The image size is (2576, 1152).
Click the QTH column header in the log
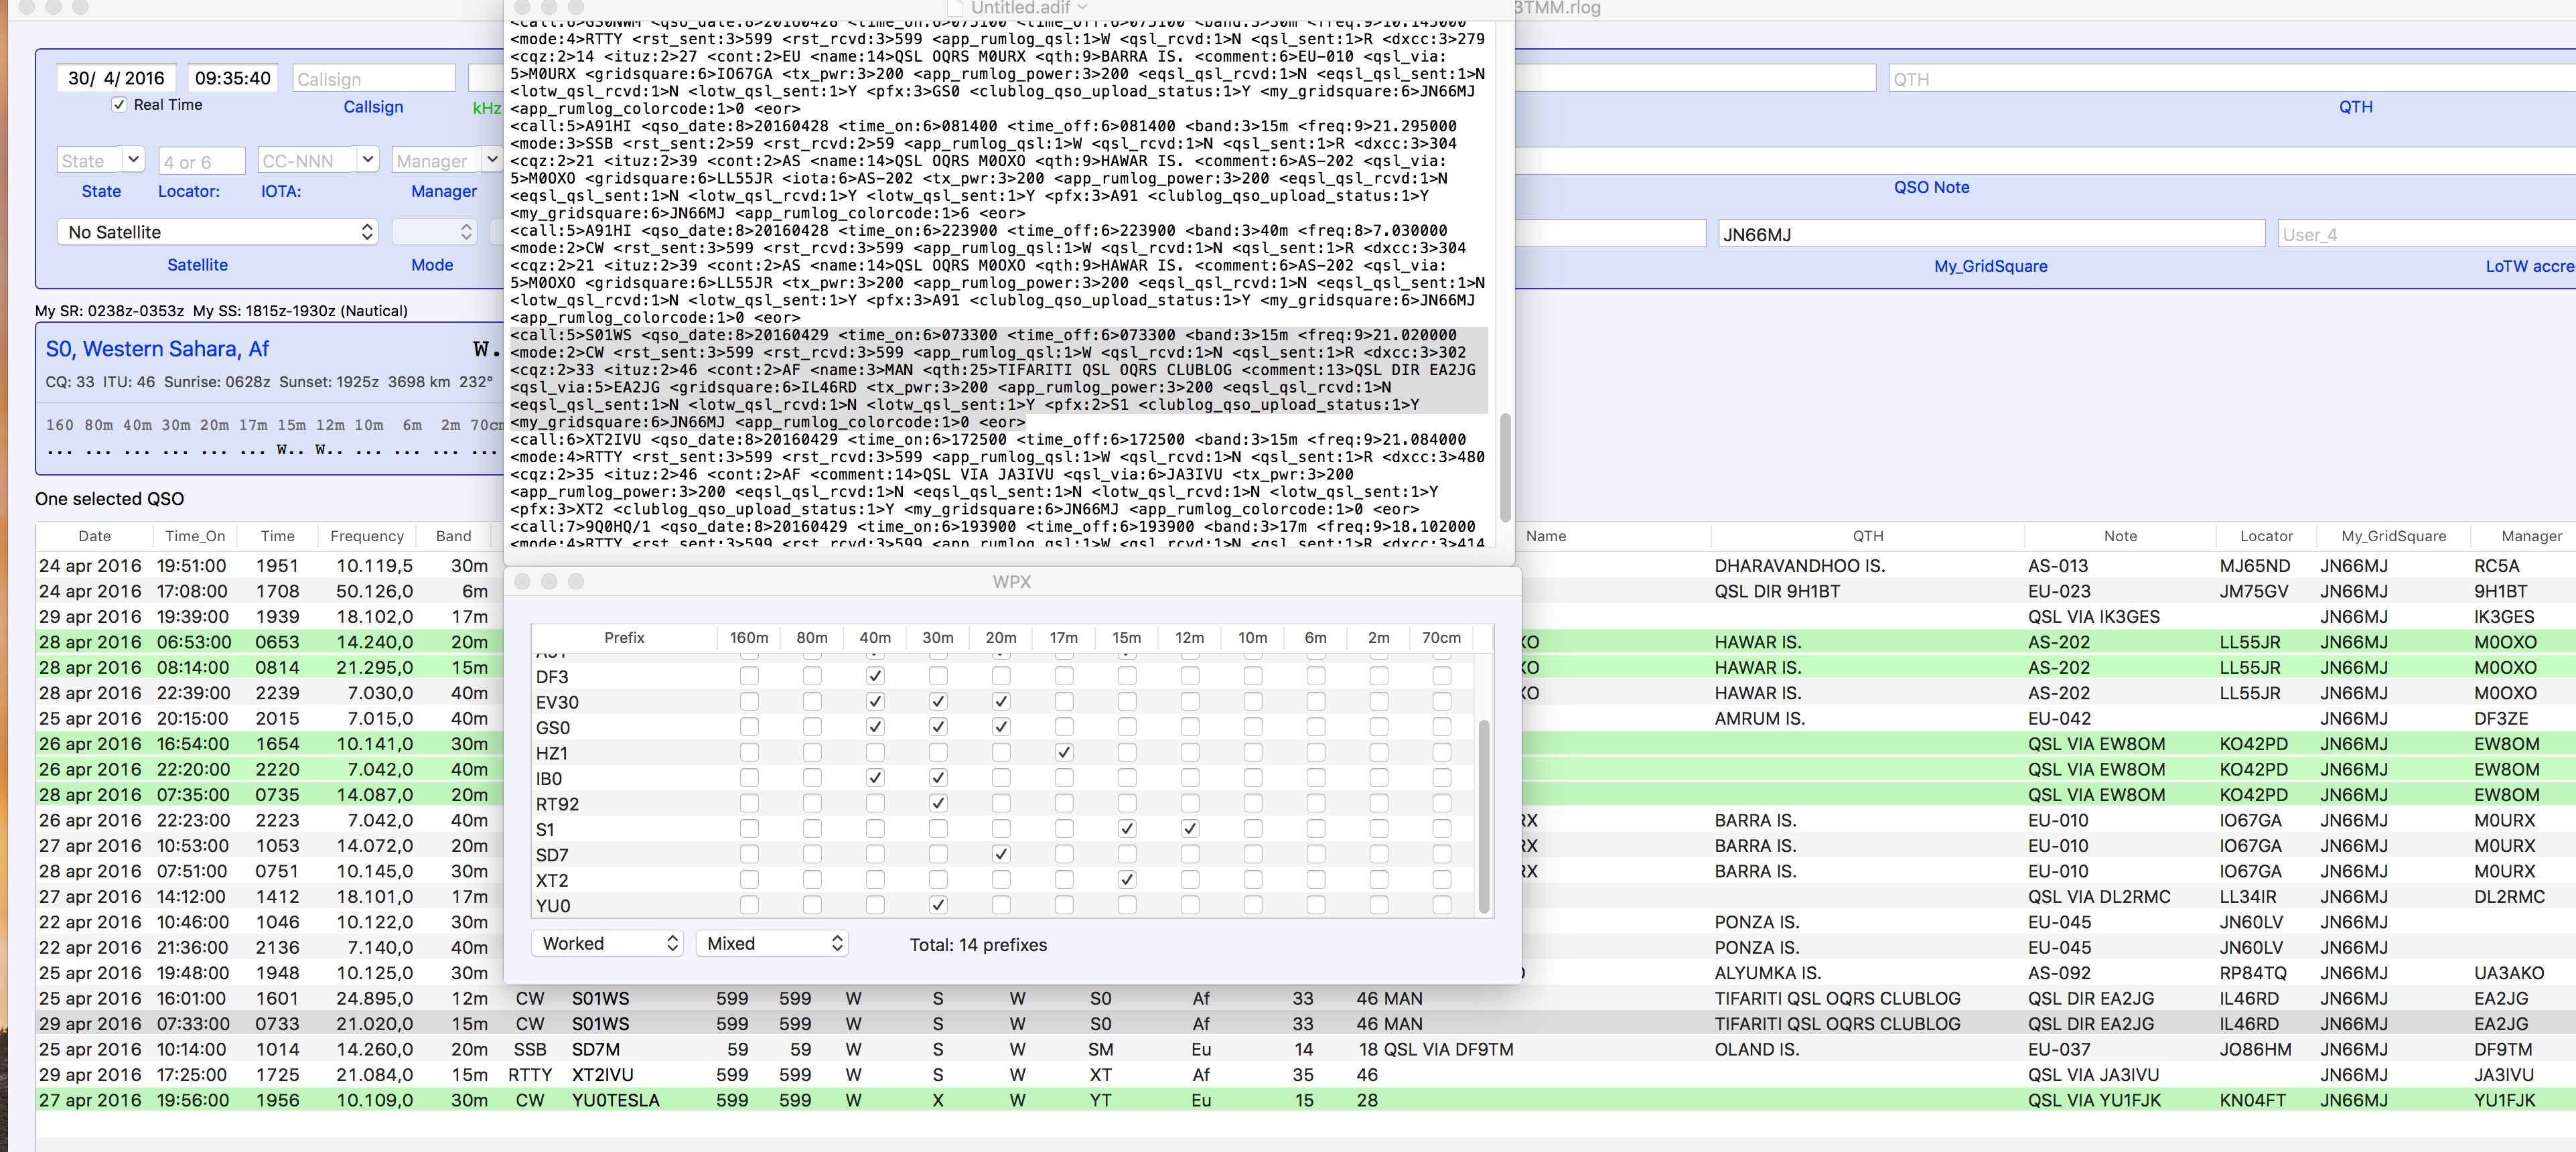(1868, 536)
